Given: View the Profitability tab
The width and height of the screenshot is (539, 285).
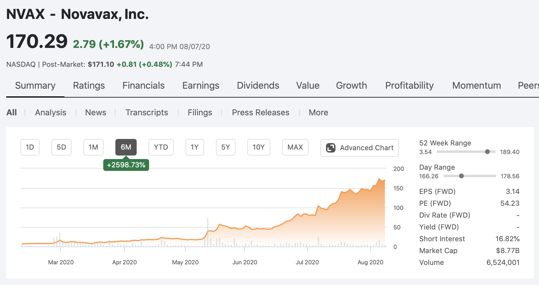Looking at the screenshot, I should click(409, 85).
